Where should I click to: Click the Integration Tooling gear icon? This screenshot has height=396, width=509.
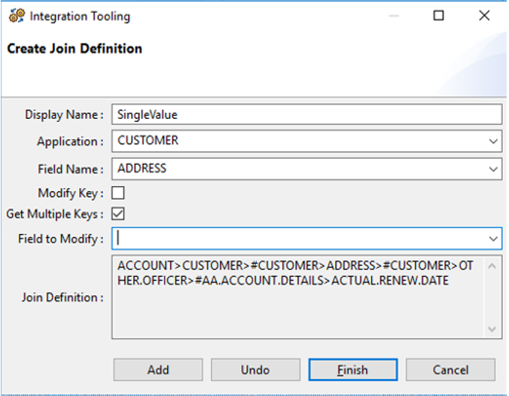17,15
